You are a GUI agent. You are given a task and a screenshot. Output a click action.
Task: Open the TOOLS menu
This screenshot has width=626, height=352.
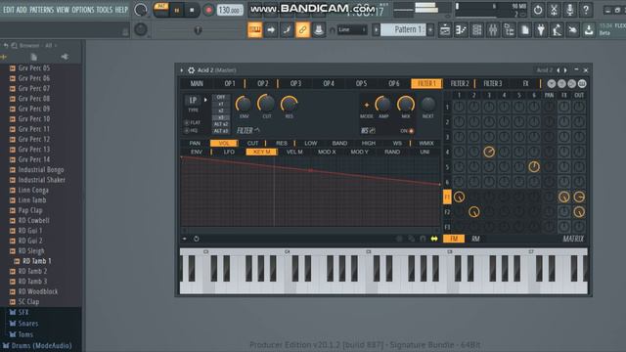[x=105, y=10]
